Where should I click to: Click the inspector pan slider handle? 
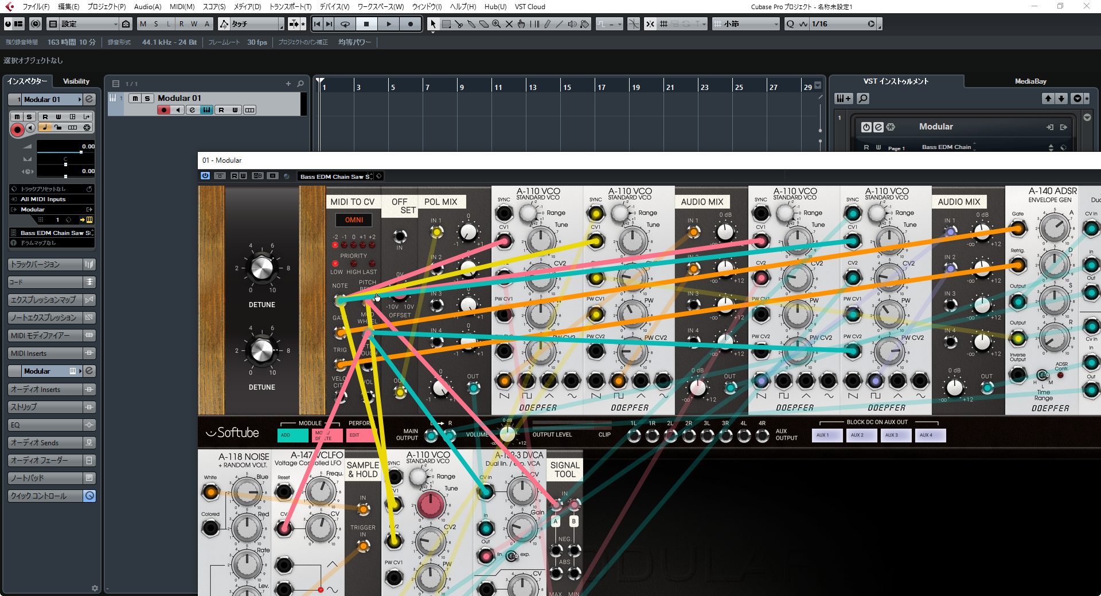pos(65,165)
